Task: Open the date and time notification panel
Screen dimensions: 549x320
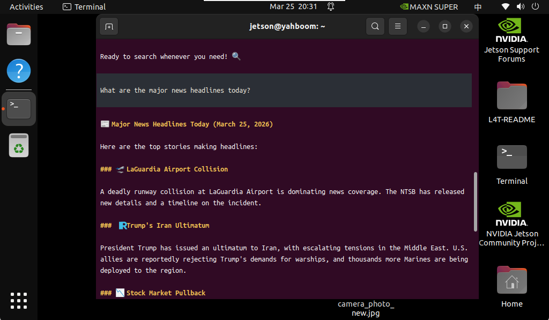Action: [x=293, y=6]
